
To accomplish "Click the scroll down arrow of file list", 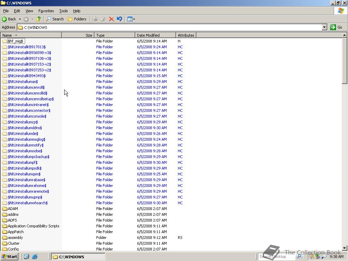I will 345,248.
